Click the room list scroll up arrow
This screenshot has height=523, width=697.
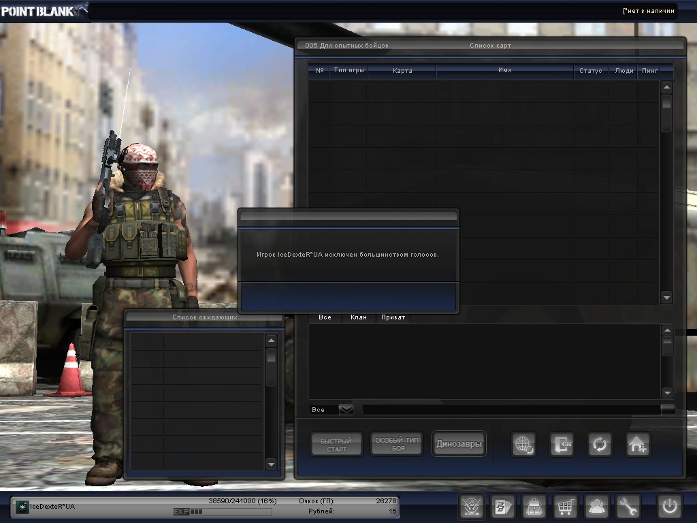coord(666,87)
